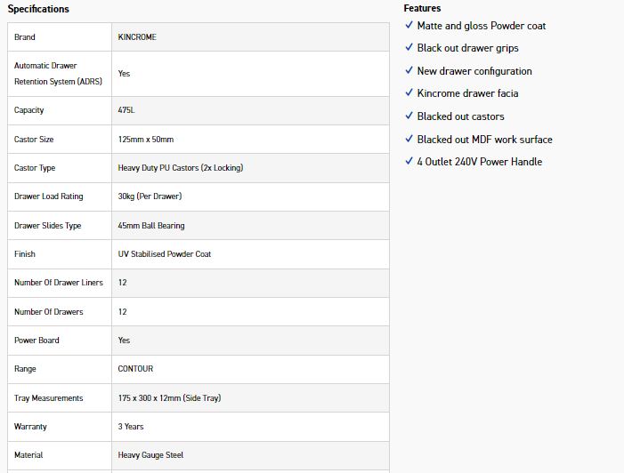Image resolution: width=624 pixels, height=473 pixels.
Task: Click the checkmark next to Black out drawer grips
Action: [x=409, y=48]
